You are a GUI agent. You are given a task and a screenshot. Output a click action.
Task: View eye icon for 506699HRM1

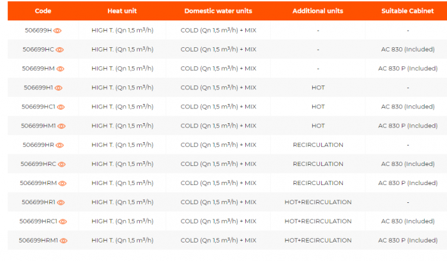[63, 241]
